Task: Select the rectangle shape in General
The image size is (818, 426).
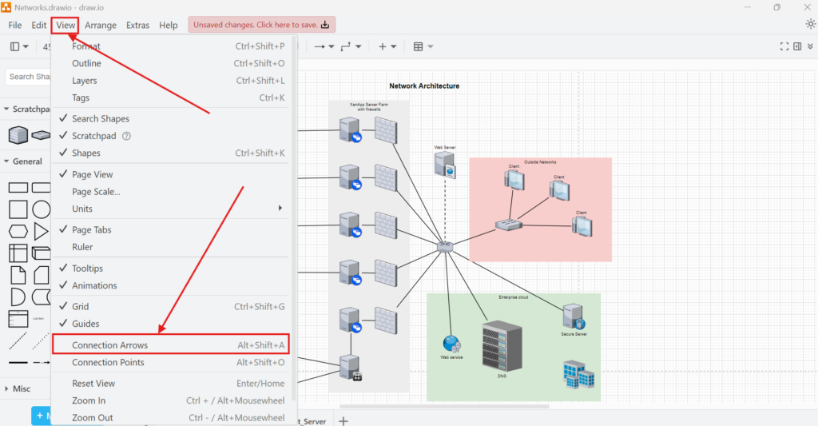Action: (x=18, y=189)
